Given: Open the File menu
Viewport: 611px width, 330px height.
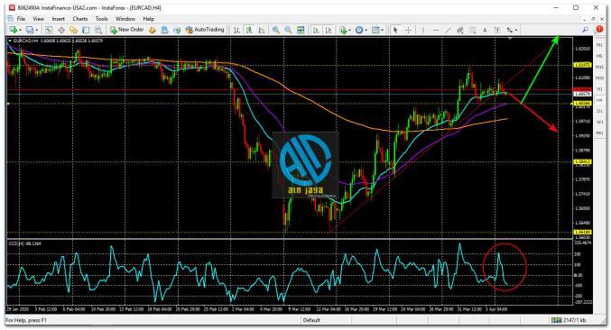Looking at the screenshot, I should (21, 19).
